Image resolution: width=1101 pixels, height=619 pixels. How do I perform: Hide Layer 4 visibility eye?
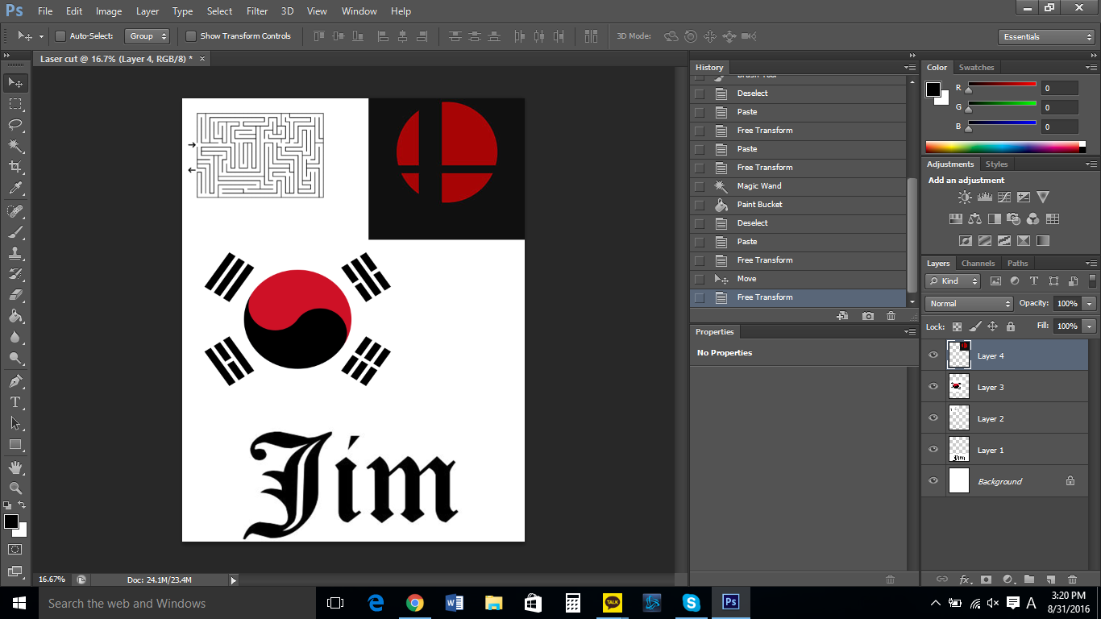[x=933, y=355]
